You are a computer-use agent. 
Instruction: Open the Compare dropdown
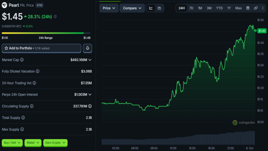(x=132, y=8)
